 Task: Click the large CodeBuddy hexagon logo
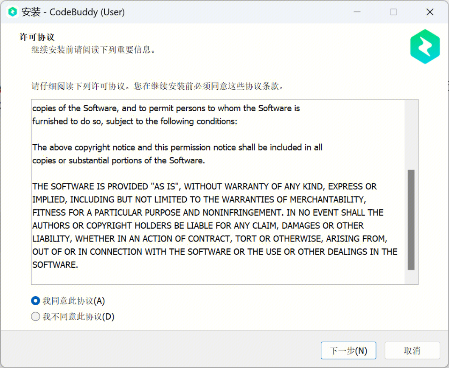[x=425, y=46]
